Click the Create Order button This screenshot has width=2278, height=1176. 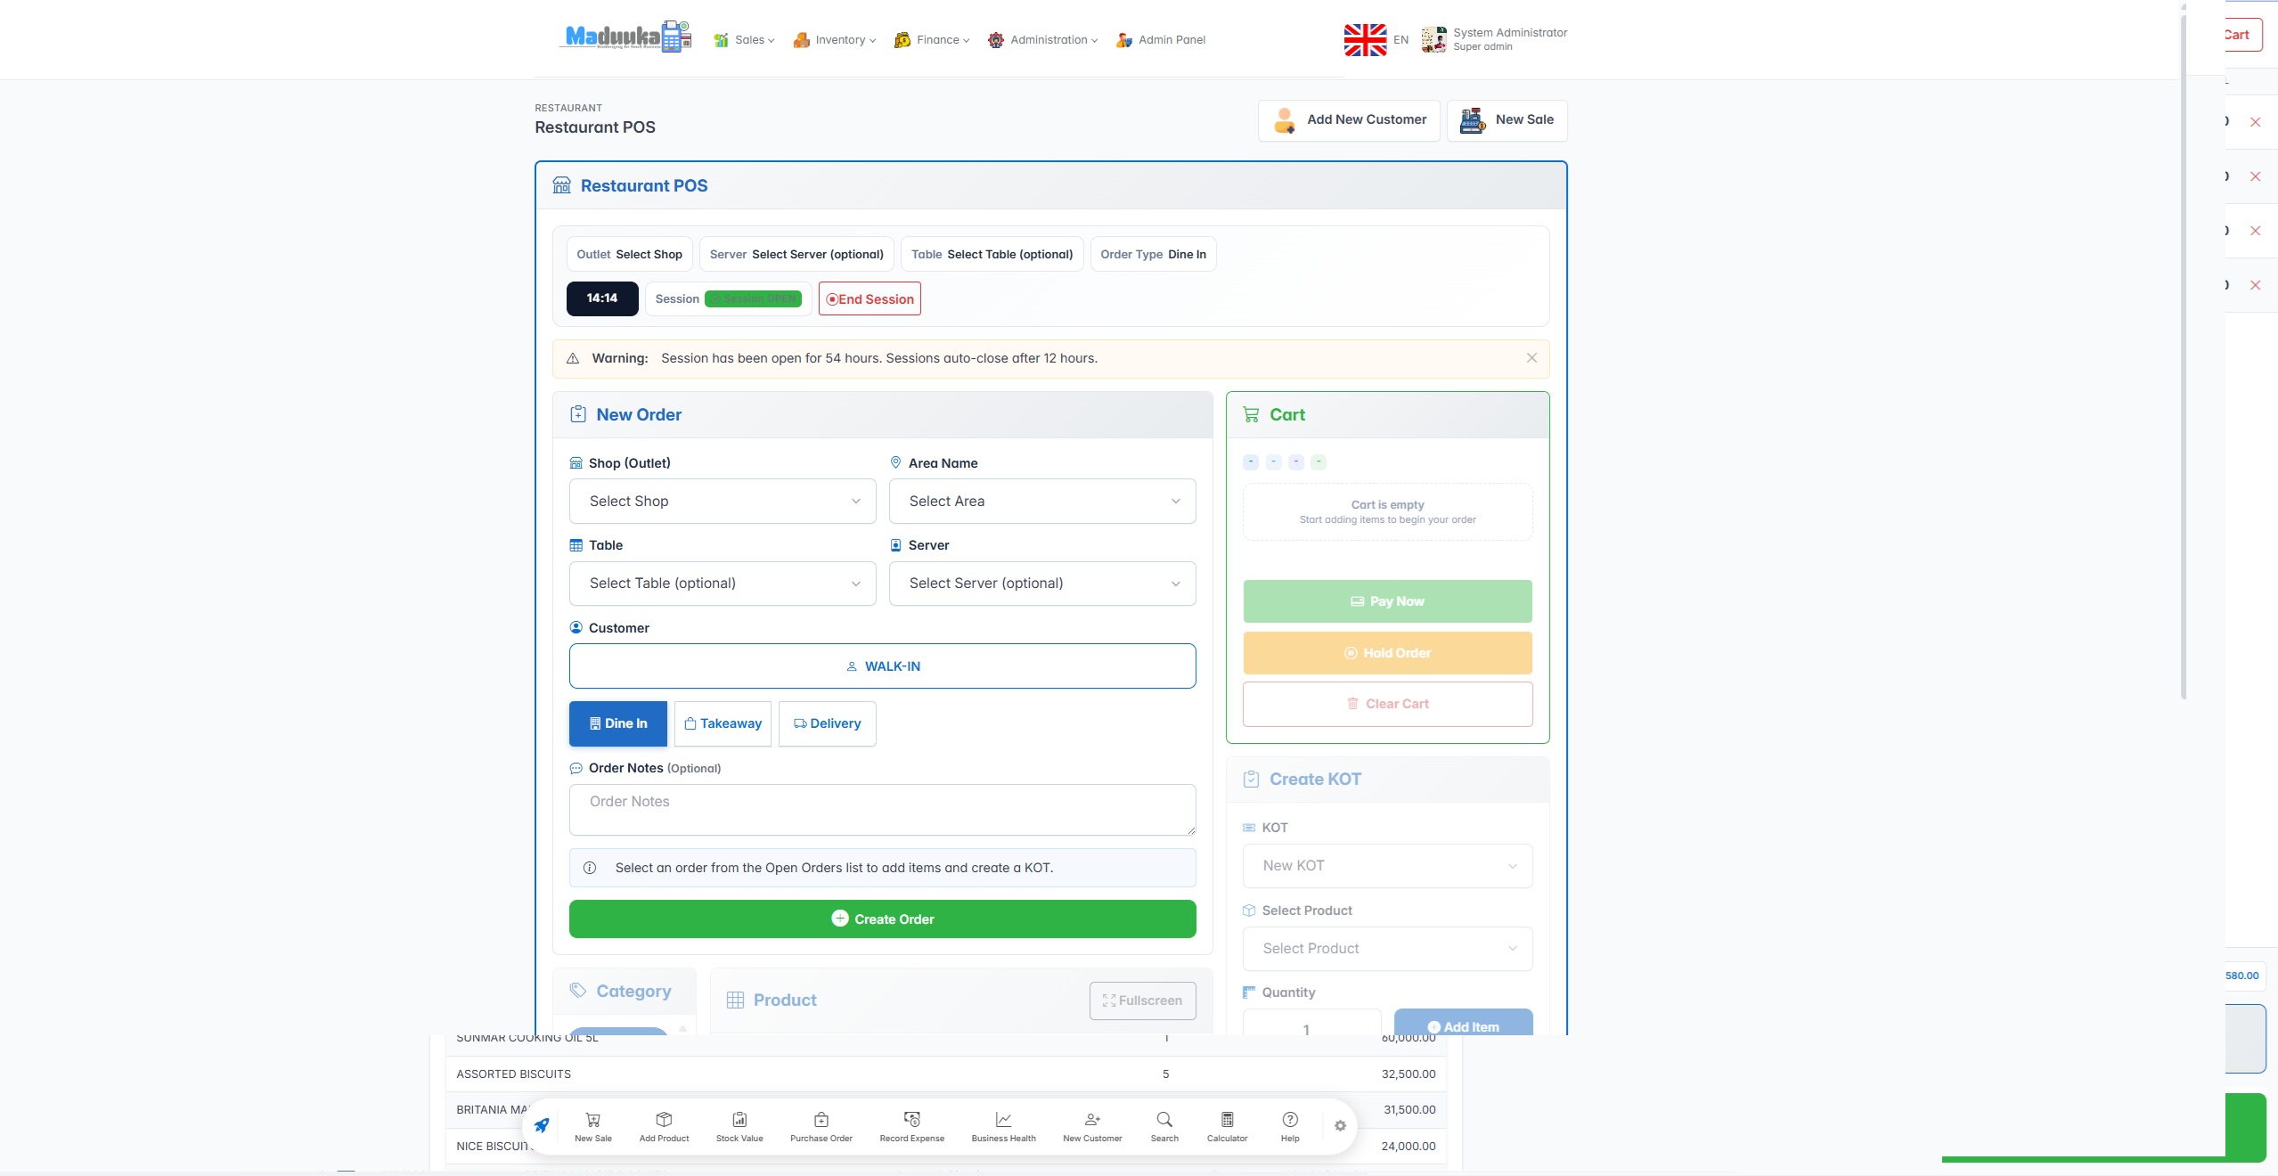pos(881,919)
